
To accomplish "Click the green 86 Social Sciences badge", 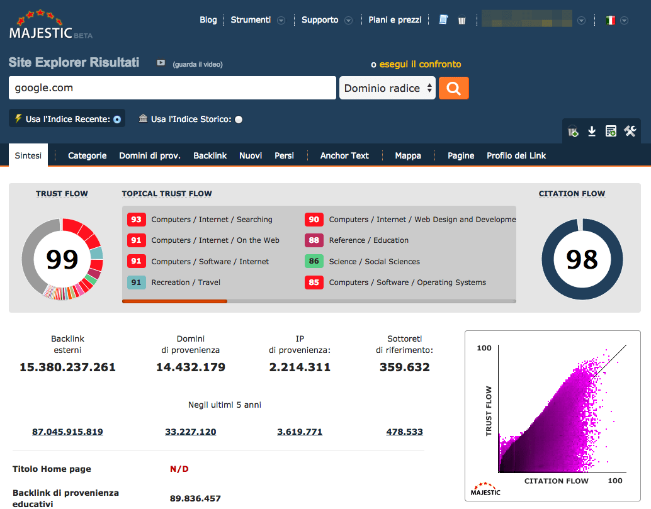I will (314, 261).
